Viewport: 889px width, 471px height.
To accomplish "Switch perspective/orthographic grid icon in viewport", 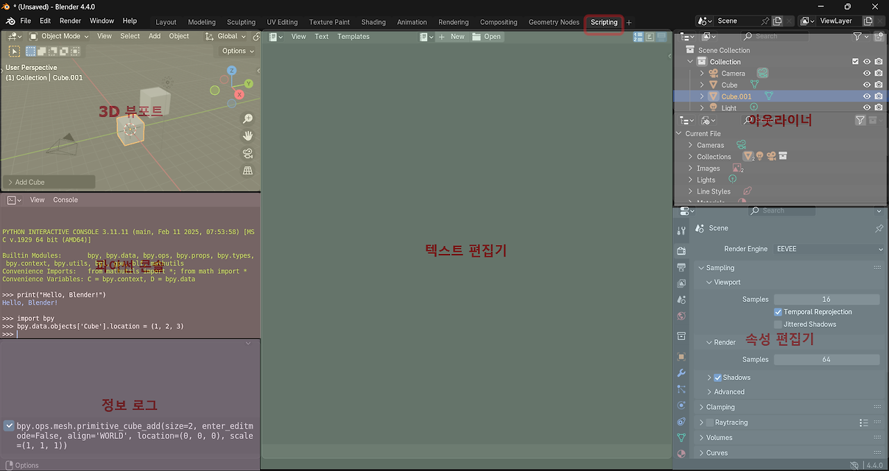I will point(247,171).
